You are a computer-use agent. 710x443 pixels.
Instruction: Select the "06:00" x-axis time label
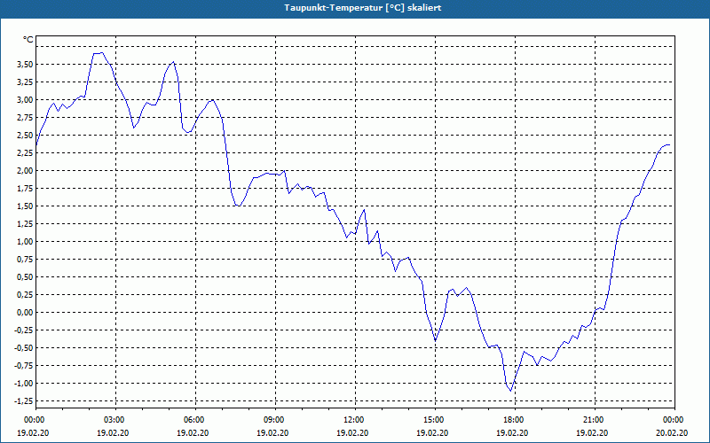(195, 420)
